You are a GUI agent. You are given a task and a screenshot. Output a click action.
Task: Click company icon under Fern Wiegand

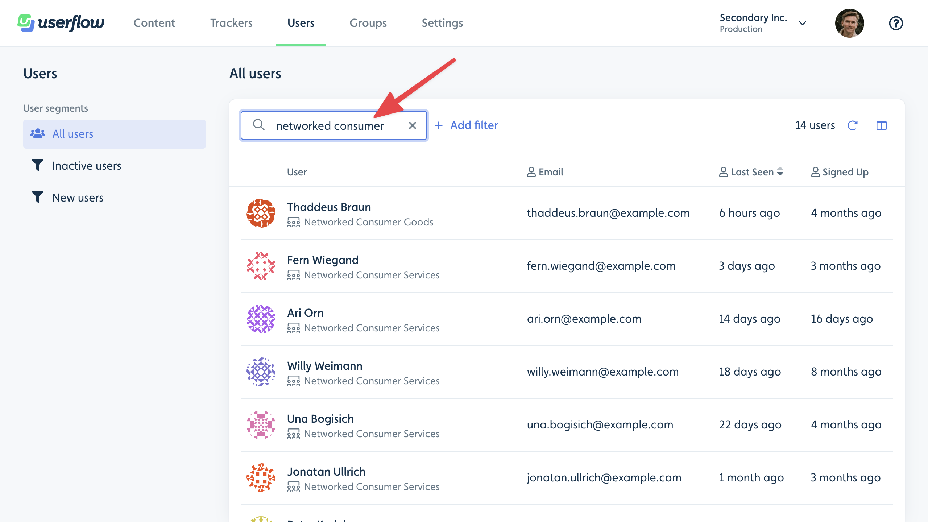pyautogui.click(x=294, y=275)
